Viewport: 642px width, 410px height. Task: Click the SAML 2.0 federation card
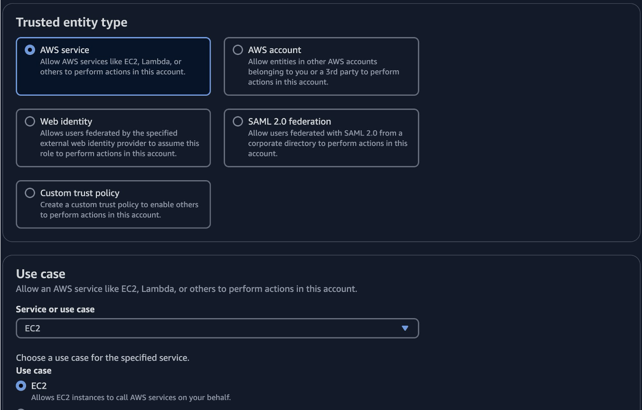(x=321, y=138)
